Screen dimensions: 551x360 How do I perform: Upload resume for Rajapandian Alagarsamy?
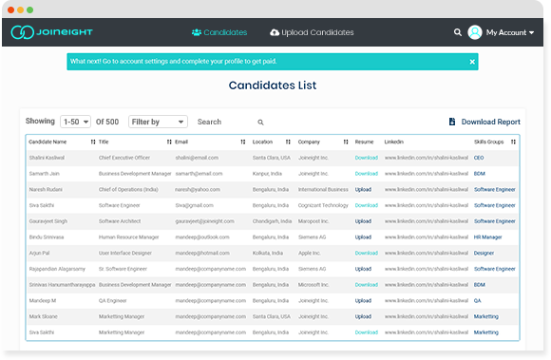(363, 269)
